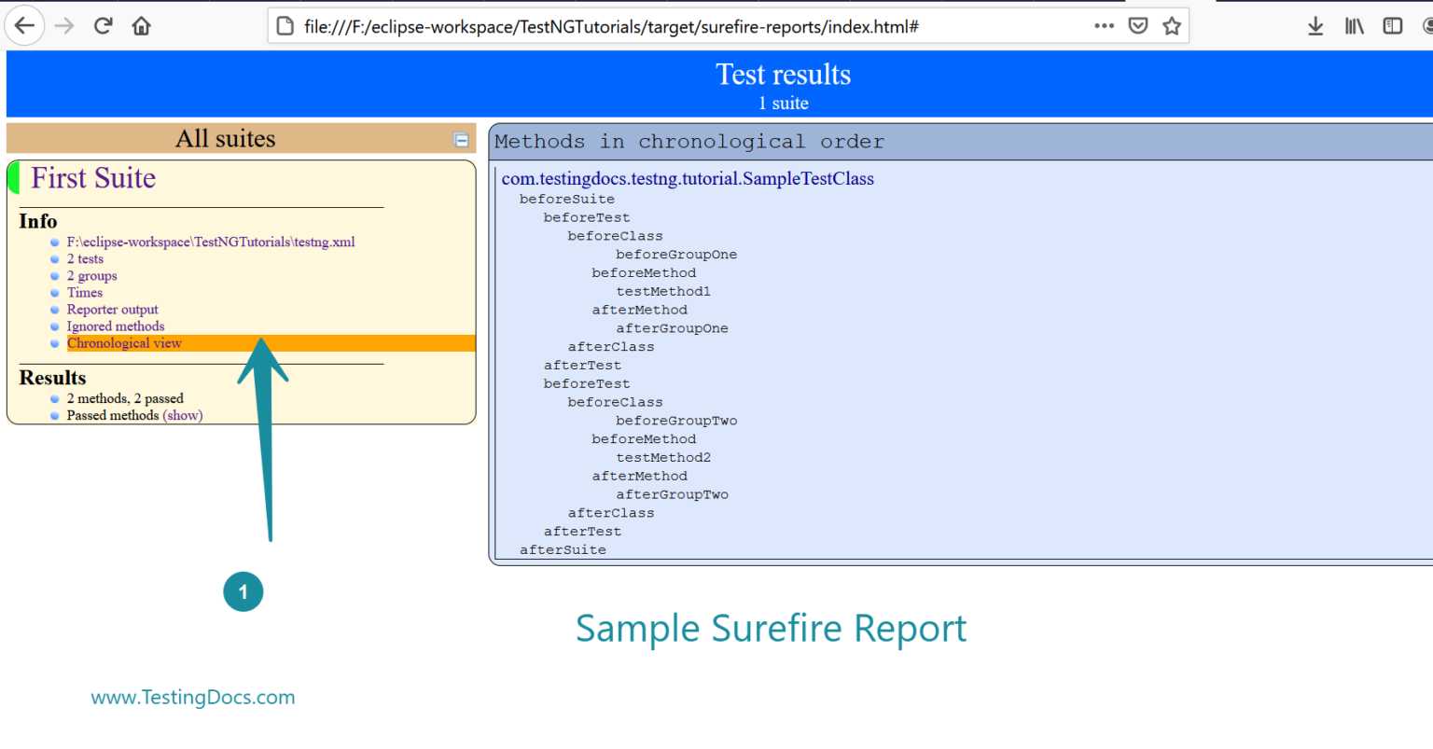The image size is (1433, 749).
Task: Click the 'All suites' header
Action: point(226,138)
